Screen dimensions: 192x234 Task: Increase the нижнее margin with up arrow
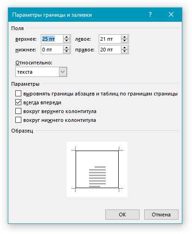click(x=67, y=48)
